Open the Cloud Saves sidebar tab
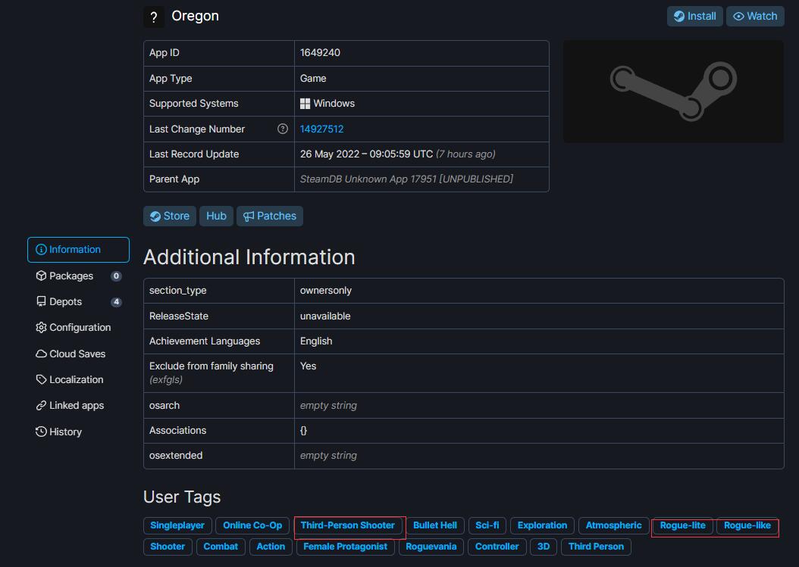The height and width of the screenshot is (567, 799). [79, 354]
